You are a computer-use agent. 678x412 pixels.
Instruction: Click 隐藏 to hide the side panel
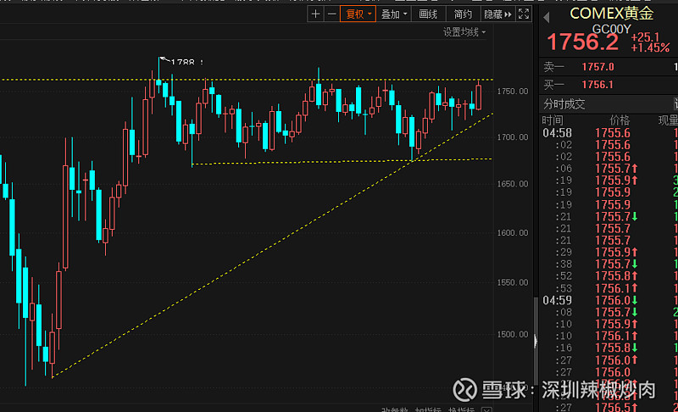497,14
